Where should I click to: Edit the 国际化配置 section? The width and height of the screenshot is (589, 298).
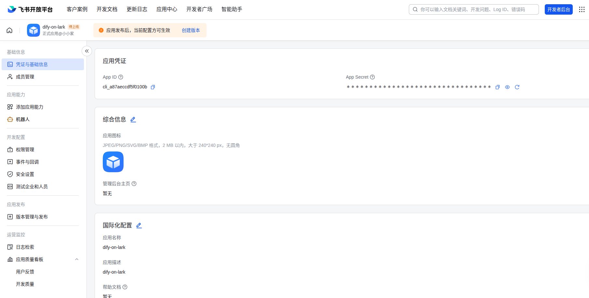coord(139,226)
